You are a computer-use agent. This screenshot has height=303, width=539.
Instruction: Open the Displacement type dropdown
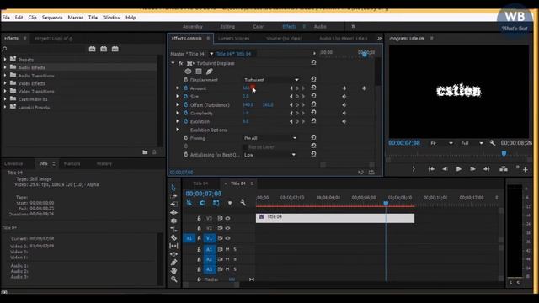click(x=271, y=80)
